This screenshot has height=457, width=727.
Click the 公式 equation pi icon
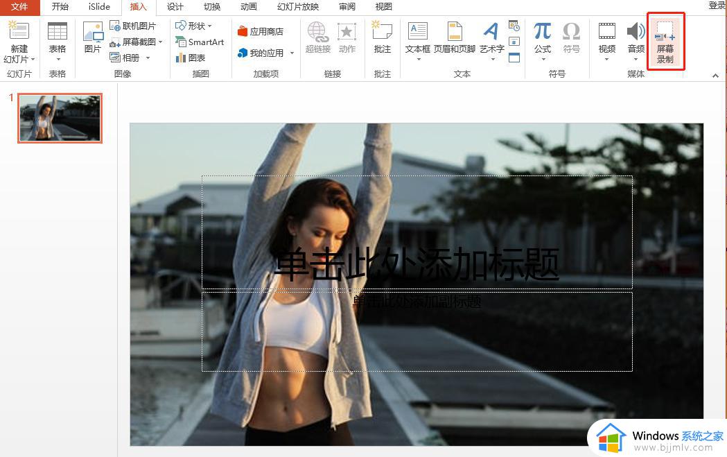[x=543, y=31]
